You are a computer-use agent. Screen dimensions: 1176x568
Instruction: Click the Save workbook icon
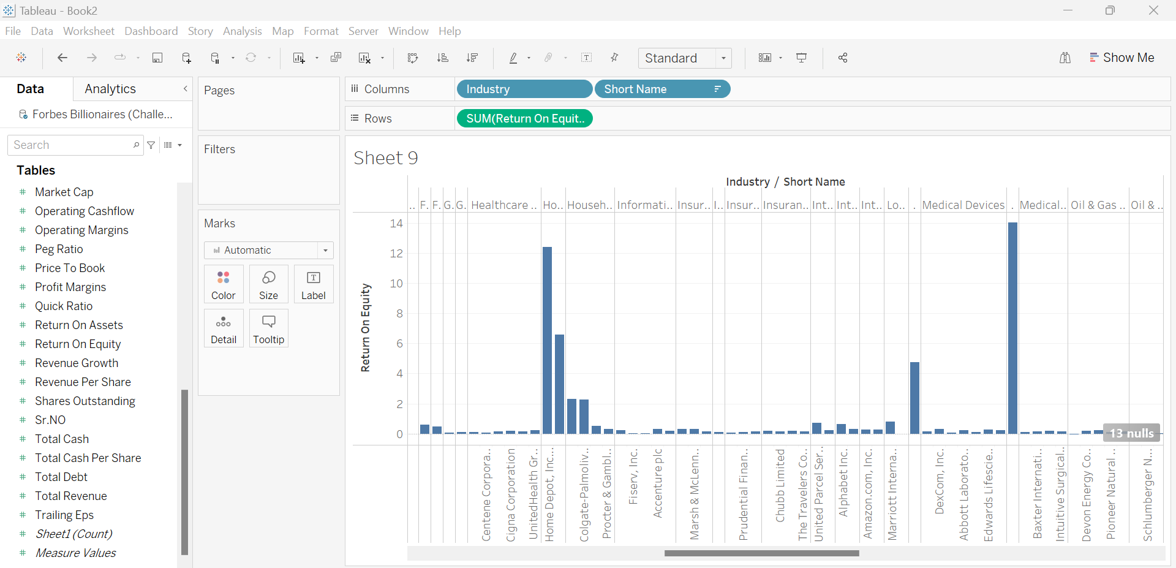click(157, 58)
